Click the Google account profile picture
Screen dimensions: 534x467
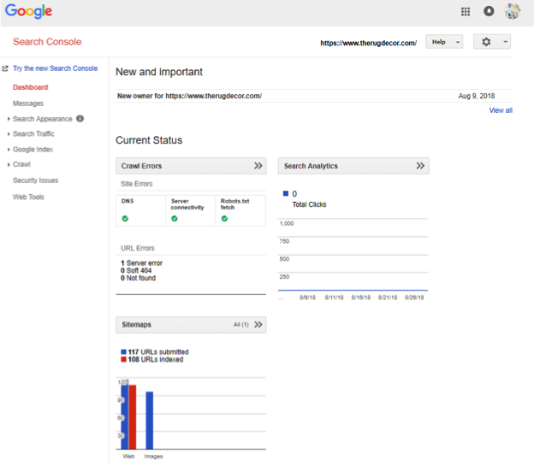513,11
